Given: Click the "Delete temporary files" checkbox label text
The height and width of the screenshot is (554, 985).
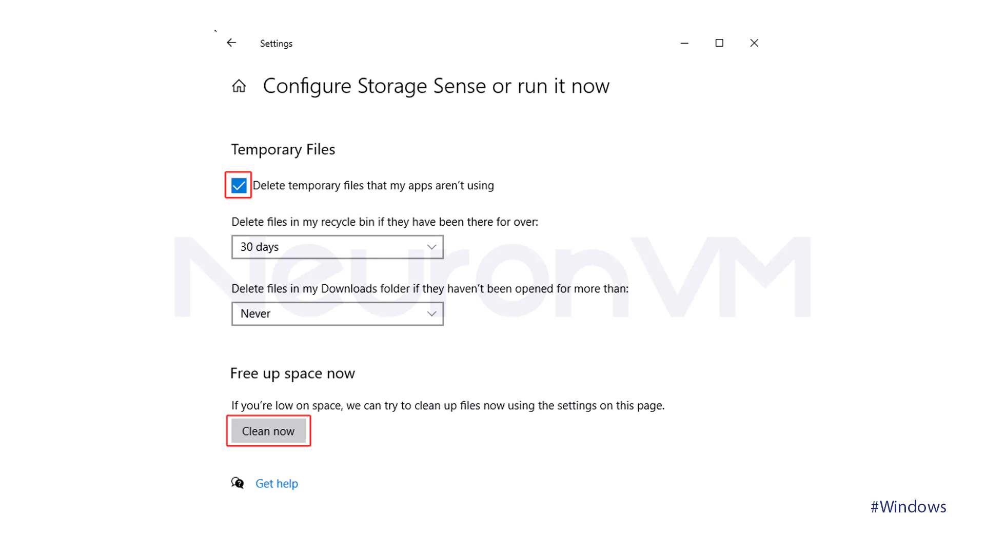Looking at the screenshot, I should pyautogui.click(x=373, y=186).
